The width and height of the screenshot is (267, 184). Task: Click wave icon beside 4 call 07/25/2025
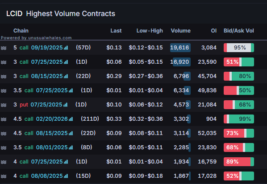point(4,162)
